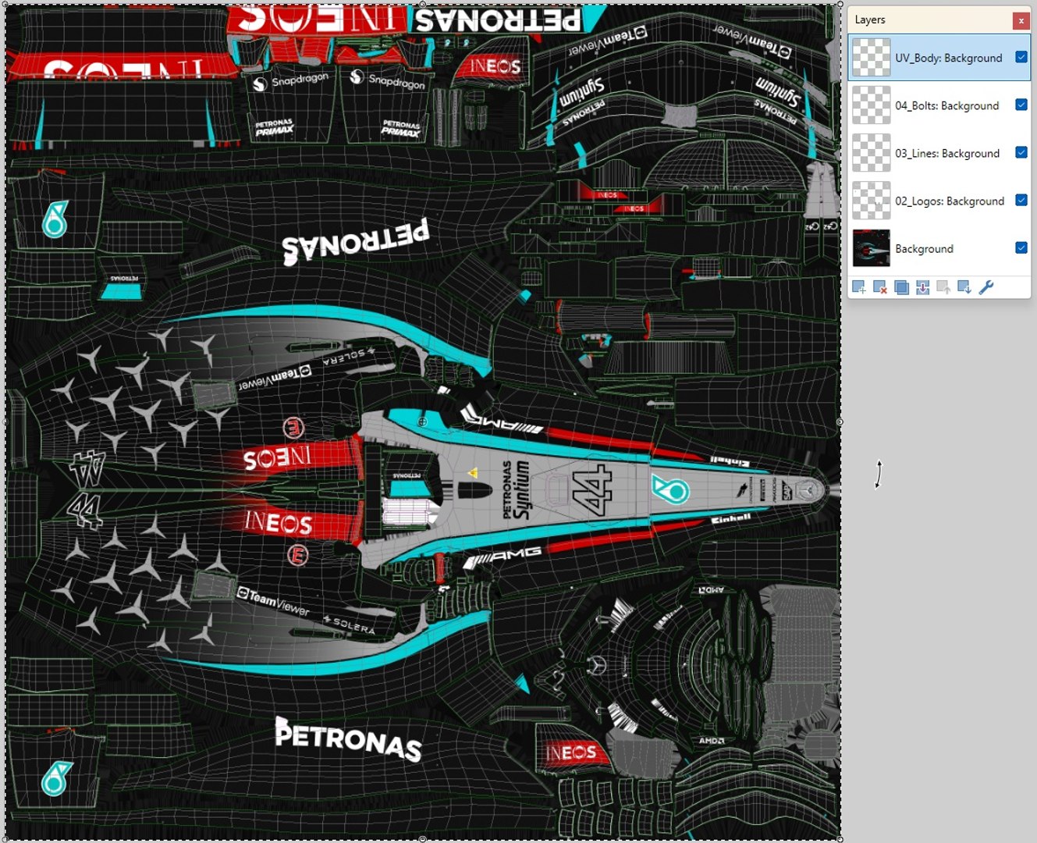
Task: Duplicate the selected layer
Action: 901,287
